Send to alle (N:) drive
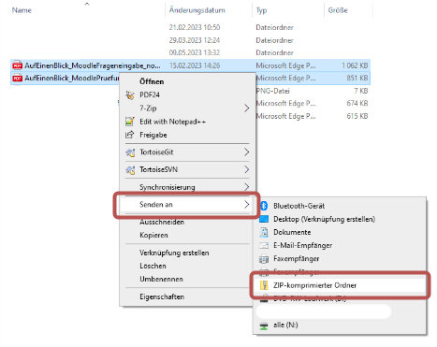This screenshot has width=437, height=347. [x=285, y=325]
